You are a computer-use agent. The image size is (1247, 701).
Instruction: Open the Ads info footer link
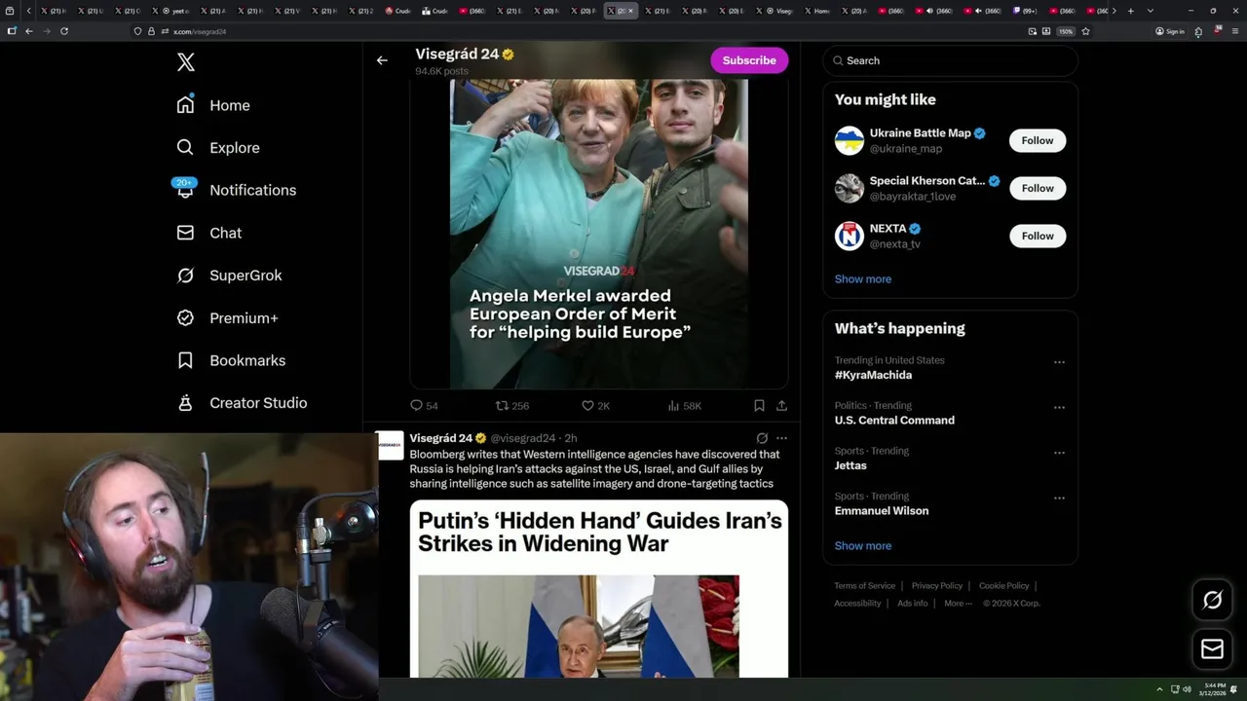pyautogui.click(x=913, y=604)
